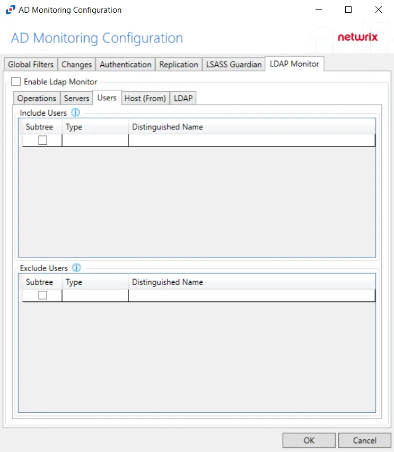Close the AD Monitoring Configuration window
The height and width of the screenshot is (452, 394).
click(379, 10)
